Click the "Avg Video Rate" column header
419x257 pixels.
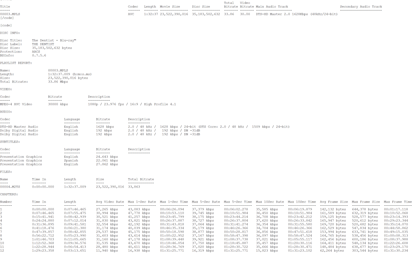pyautogui.click(x=110, y=202)
